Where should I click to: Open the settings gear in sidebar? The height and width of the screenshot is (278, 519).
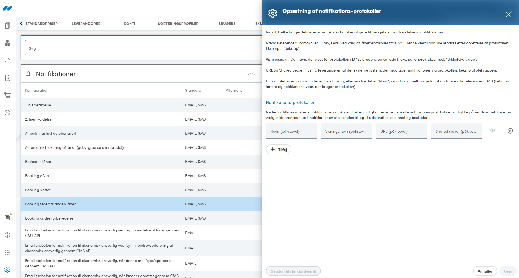point(7,270)
